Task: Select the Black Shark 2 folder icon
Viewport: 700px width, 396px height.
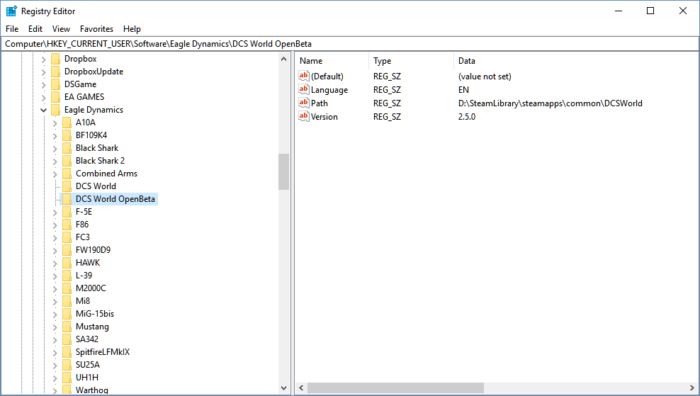Action: point(67,161)
